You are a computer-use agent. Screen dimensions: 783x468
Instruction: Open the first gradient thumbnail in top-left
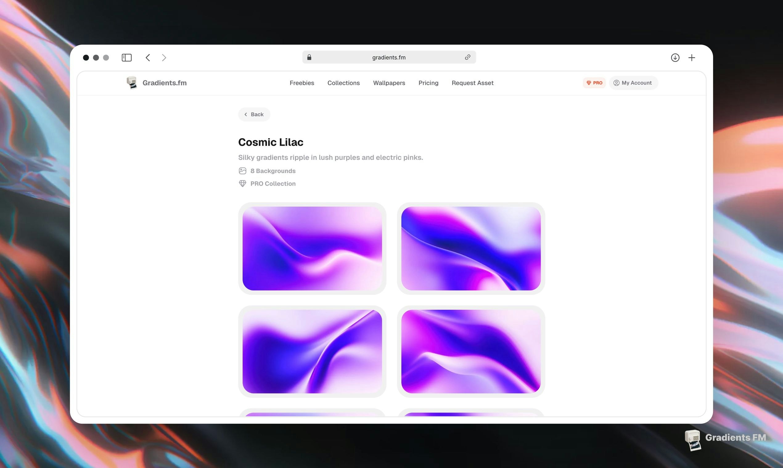(312, 248)
